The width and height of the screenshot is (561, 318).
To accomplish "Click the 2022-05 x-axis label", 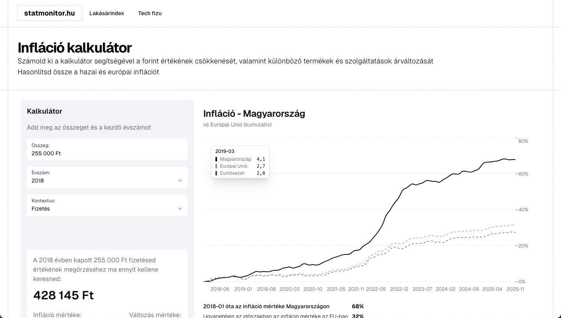I will click(x=376, y=289).
